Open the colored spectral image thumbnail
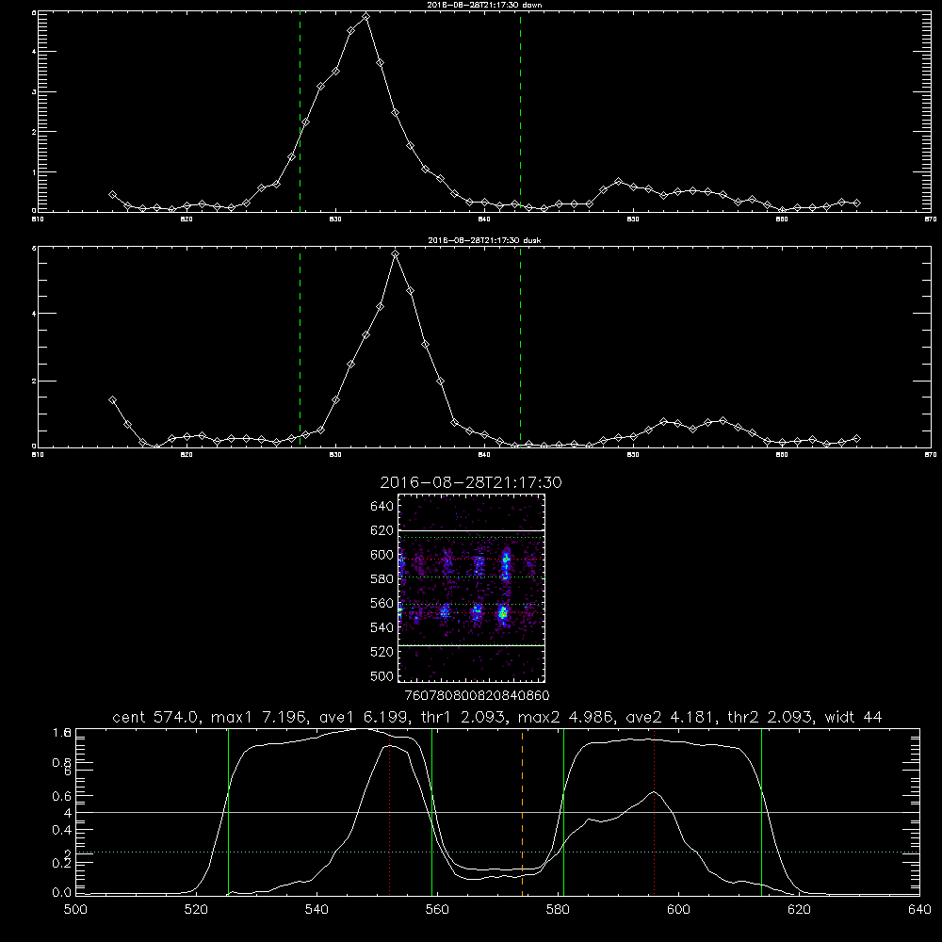This screenshot has height=942, width=942. coord(472,588)
